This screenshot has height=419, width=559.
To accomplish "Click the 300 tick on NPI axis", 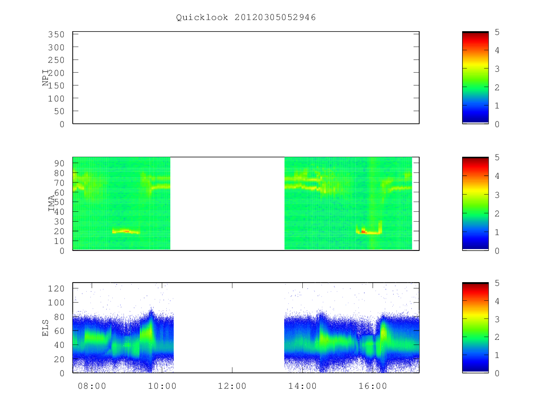I will [56, 47].
